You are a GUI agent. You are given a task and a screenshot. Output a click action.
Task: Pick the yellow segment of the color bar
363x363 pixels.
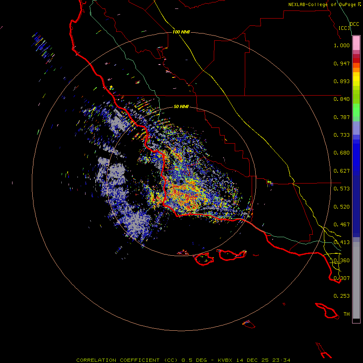point(356,79)
